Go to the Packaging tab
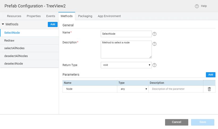Viewport: 218px width, 129px height. pyautogui.click(x=85, y=16)
